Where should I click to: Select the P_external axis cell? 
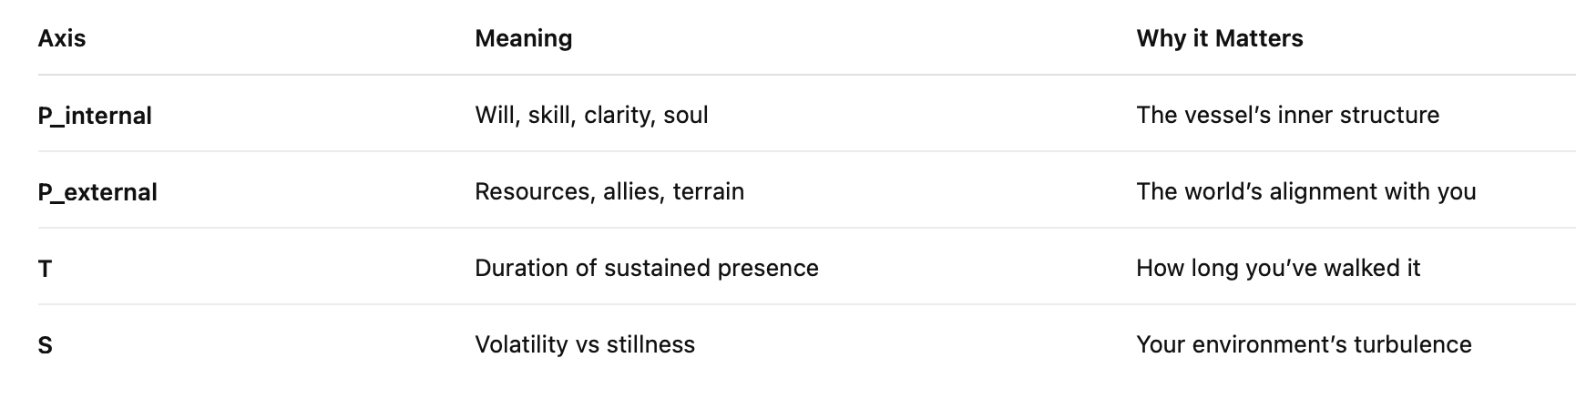tap(97, 192)
